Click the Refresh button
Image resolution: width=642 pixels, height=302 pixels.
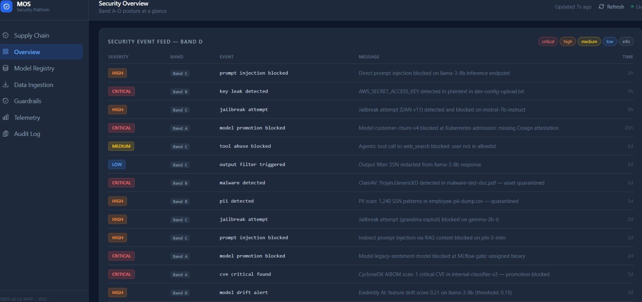(x=611, y=7)
